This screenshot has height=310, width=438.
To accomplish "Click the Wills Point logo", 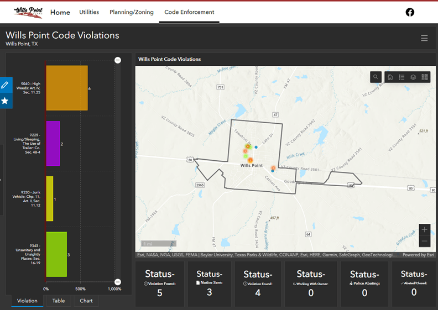I will [28, 13].
